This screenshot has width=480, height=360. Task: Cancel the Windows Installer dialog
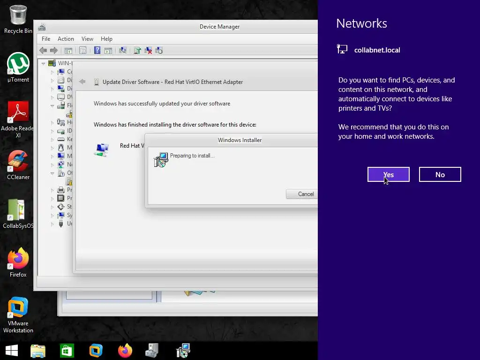[302, 194]
